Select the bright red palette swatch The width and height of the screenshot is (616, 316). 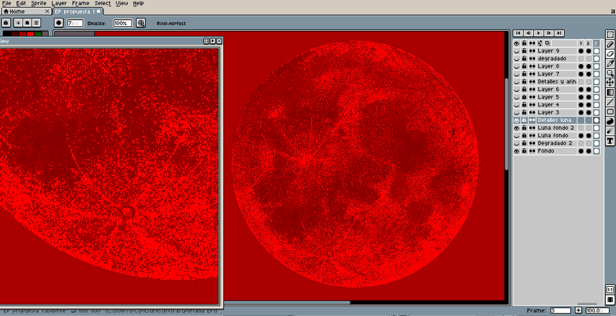coord(30,34)
